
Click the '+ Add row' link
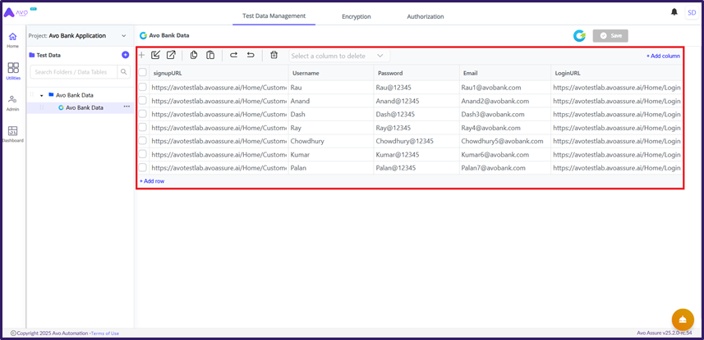[x=152, y=181]
